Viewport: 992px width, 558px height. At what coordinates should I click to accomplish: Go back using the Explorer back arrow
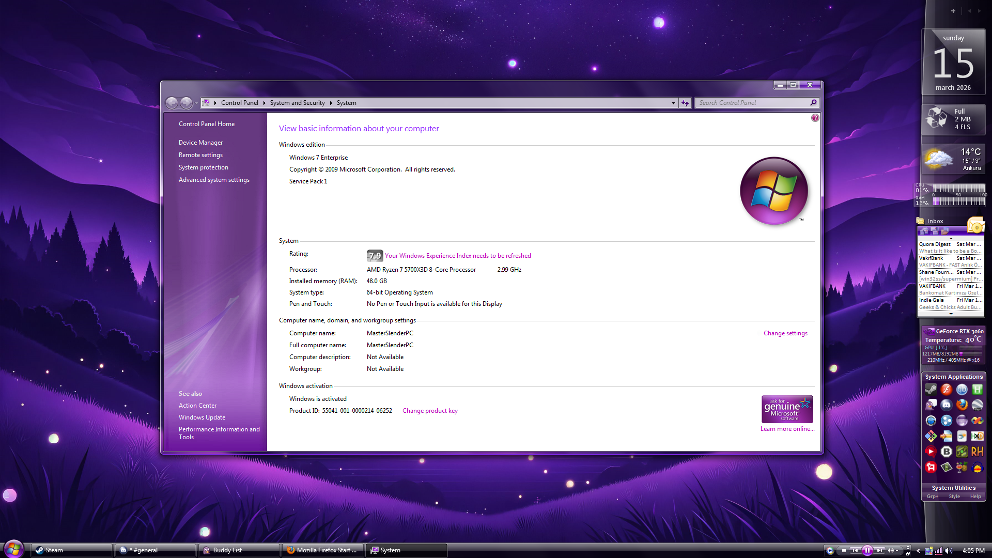point(172,103)
